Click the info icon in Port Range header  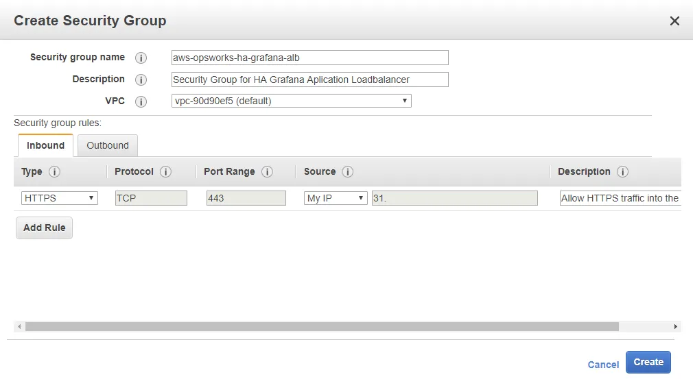tap(268, 172)
